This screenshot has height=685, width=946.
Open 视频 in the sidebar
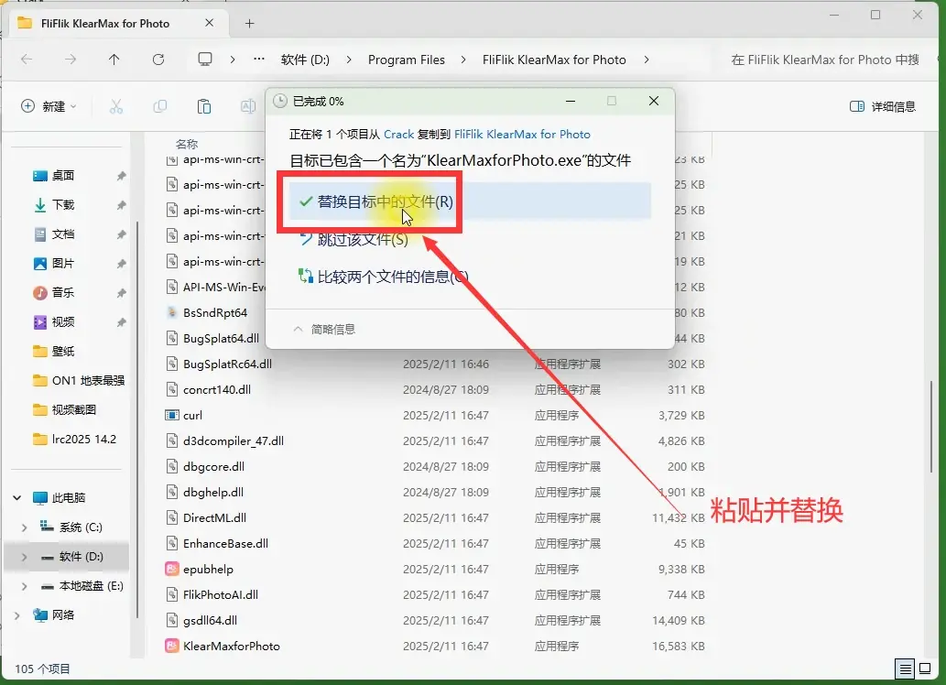click(63, 321)
